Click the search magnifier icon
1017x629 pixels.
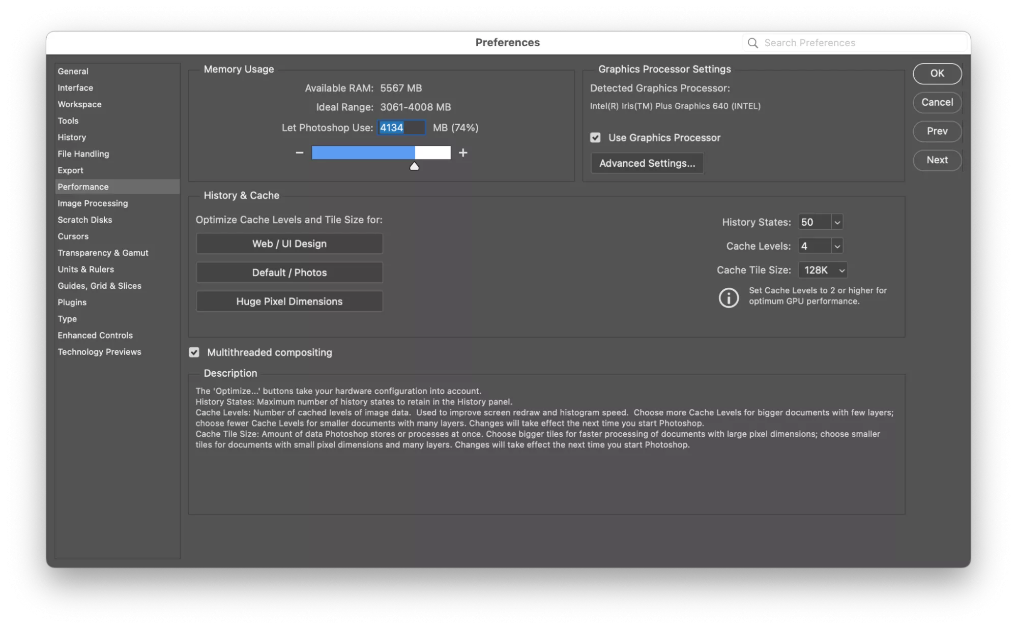pos(752,43)
